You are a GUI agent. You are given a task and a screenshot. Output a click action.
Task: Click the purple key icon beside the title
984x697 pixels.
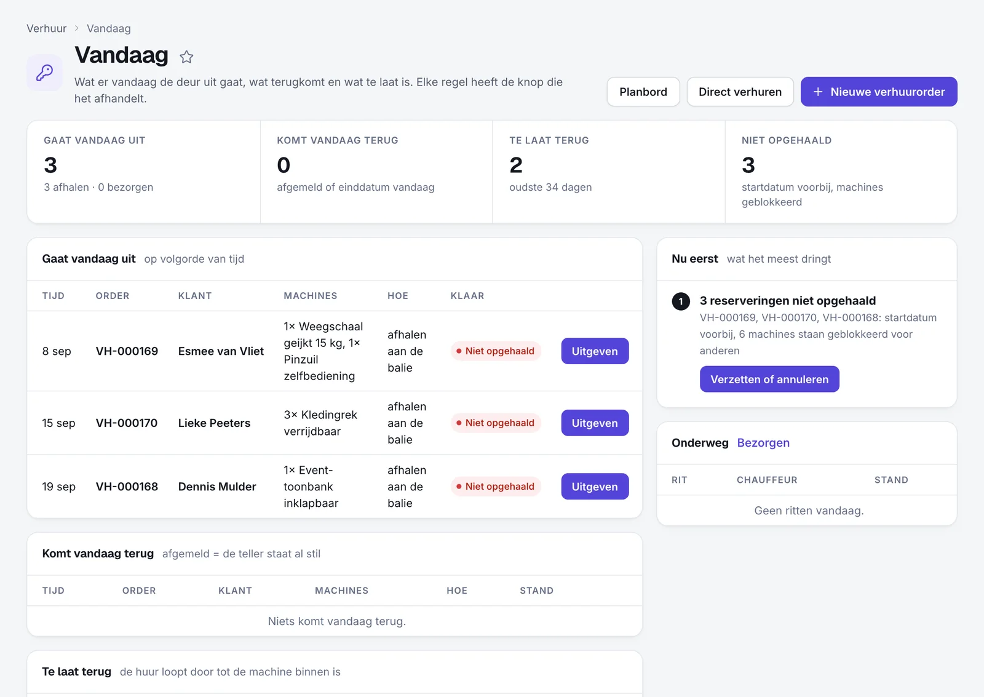(x=44, y=73)
